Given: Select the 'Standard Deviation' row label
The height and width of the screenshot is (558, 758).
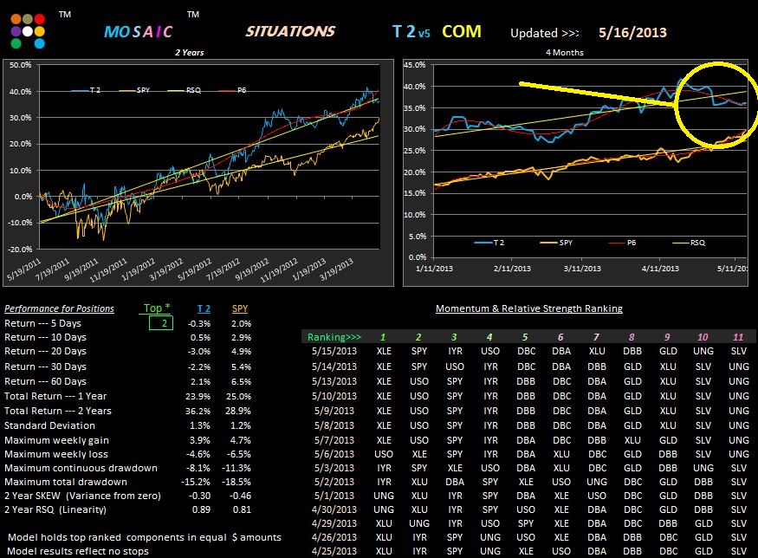Looking at the screenshot, I should pyautogui.click(x=49, y=425).
